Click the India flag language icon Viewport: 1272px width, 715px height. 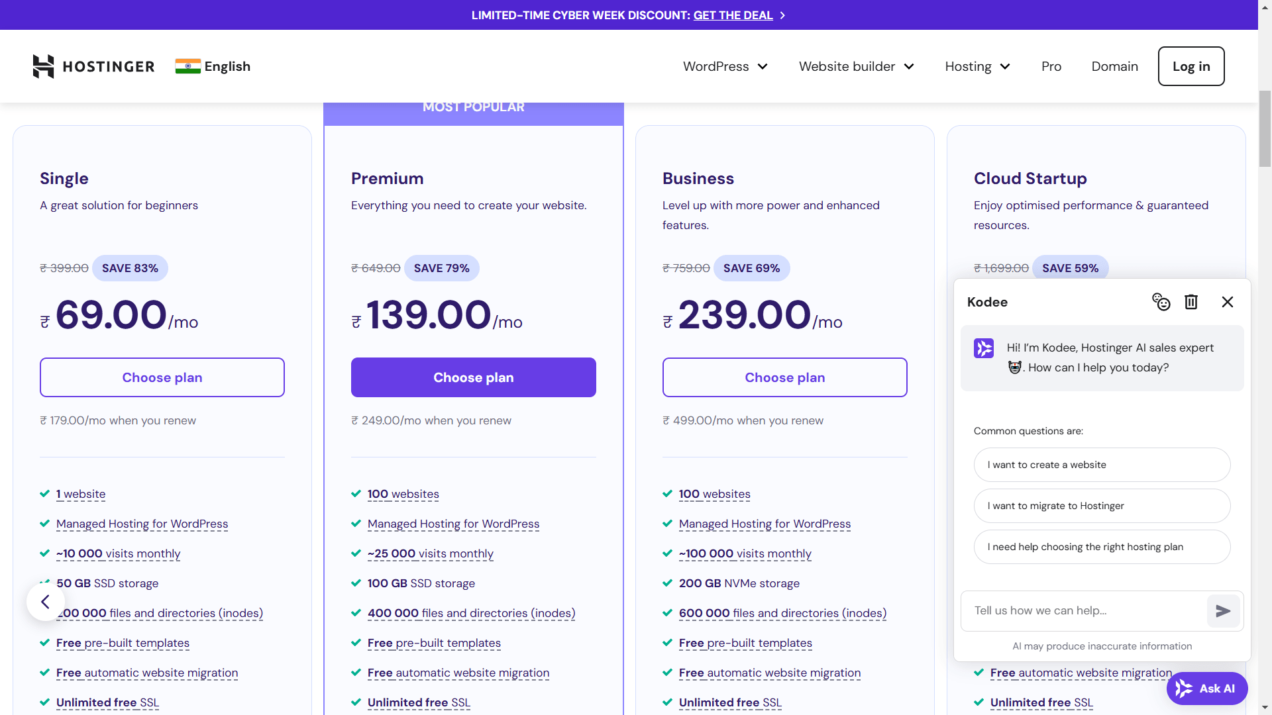[187, 66]
